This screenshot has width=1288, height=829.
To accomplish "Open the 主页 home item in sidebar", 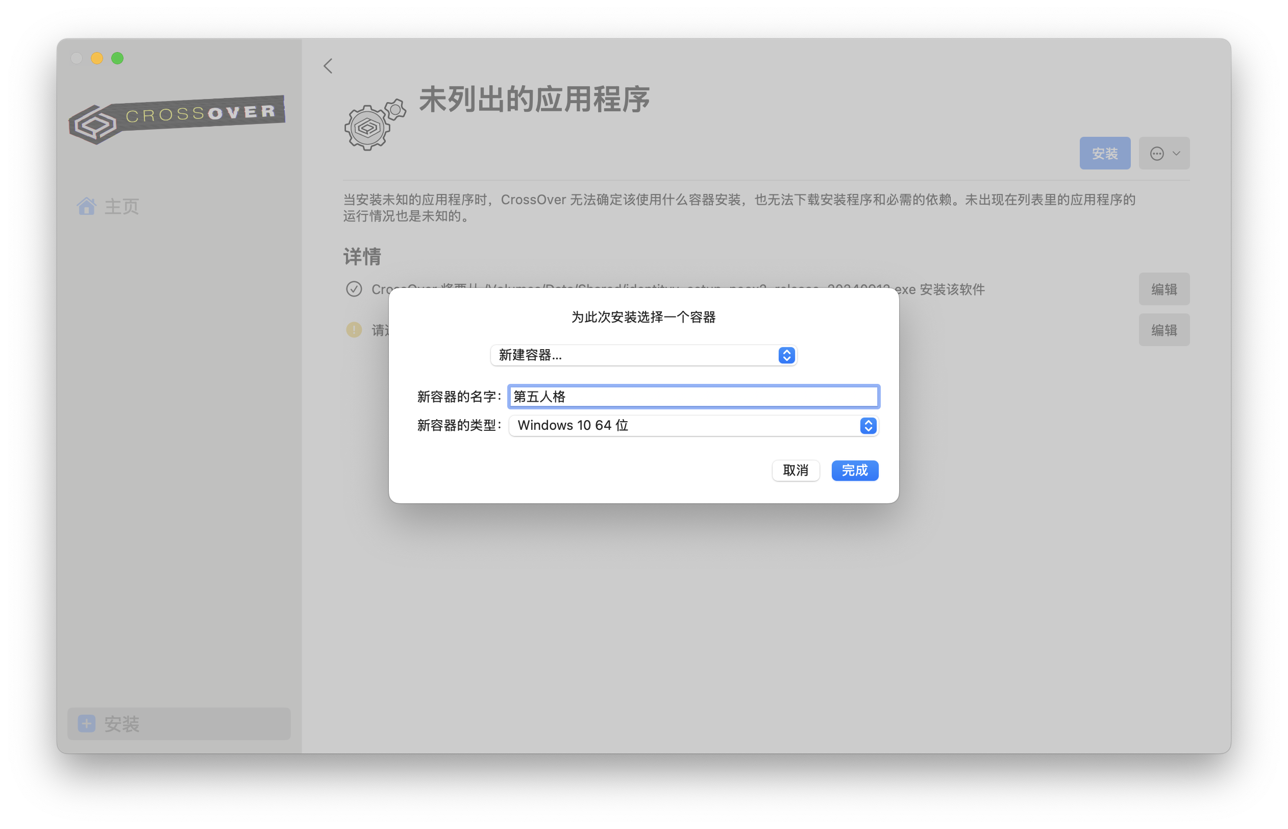I will [x=108, y=206].
